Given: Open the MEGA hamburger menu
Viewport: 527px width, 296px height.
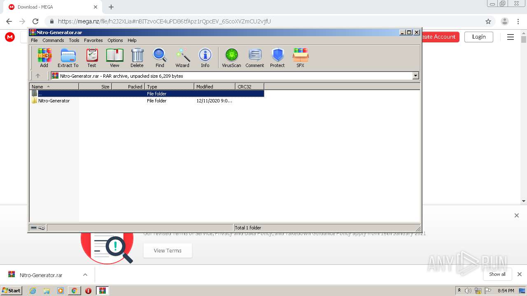Looking at the screenshot, I should click(x=511, y=37).
